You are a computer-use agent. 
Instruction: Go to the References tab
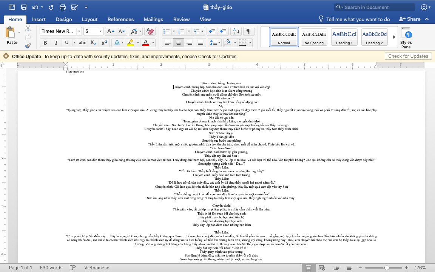click(x=121, y=19)
